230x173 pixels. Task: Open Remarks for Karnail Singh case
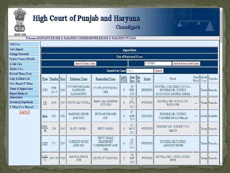tap(213, 116)
